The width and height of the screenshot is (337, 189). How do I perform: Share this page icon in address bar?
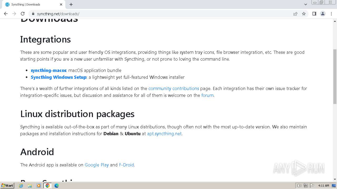[x=295, y=14]
